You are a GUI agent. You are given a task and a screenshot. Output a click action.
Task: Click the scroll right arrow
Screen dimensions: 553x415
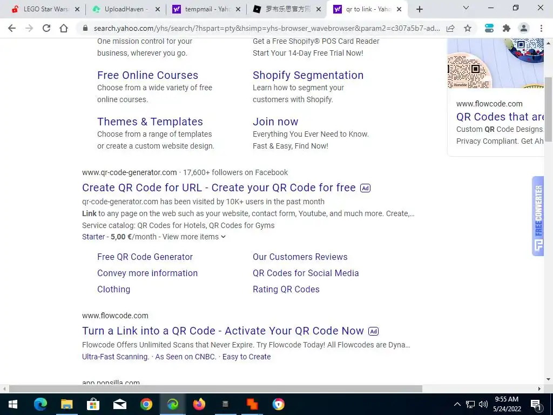point(539,389)
